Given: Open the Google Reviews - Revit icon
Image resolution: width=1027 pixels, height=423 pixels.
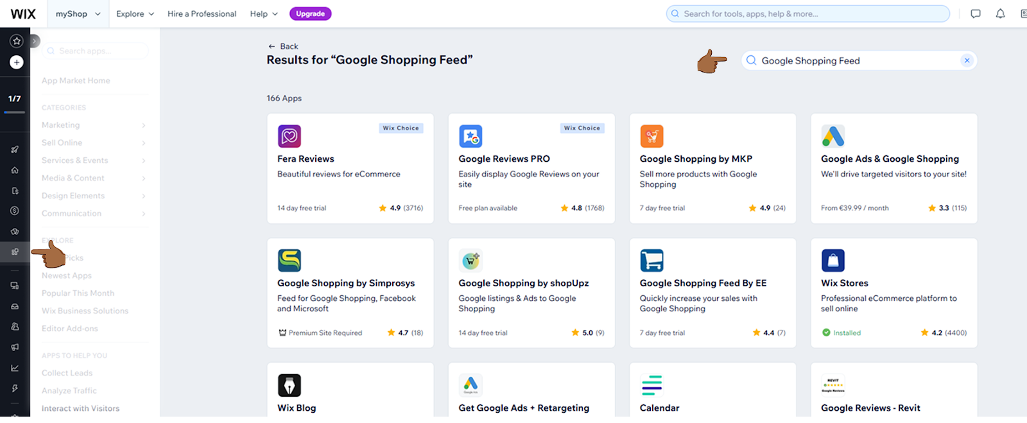Looking at the screenshot, I should click(833, 385).
